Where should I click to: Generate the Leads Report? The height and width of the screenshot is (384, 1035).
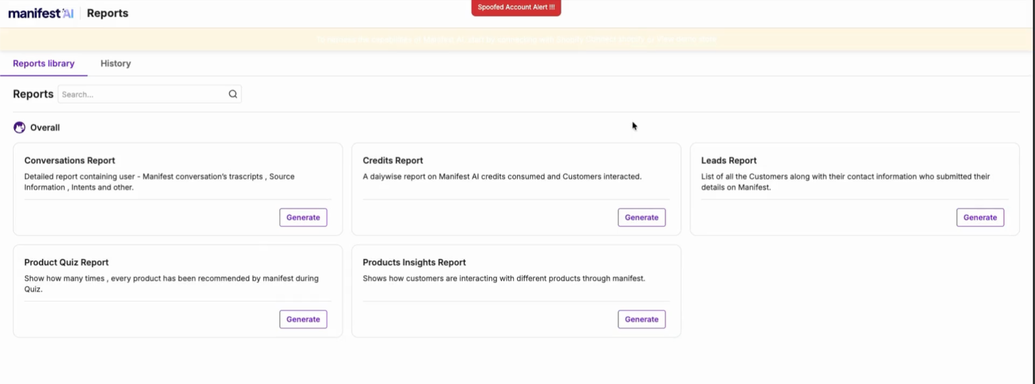(980, 218)
